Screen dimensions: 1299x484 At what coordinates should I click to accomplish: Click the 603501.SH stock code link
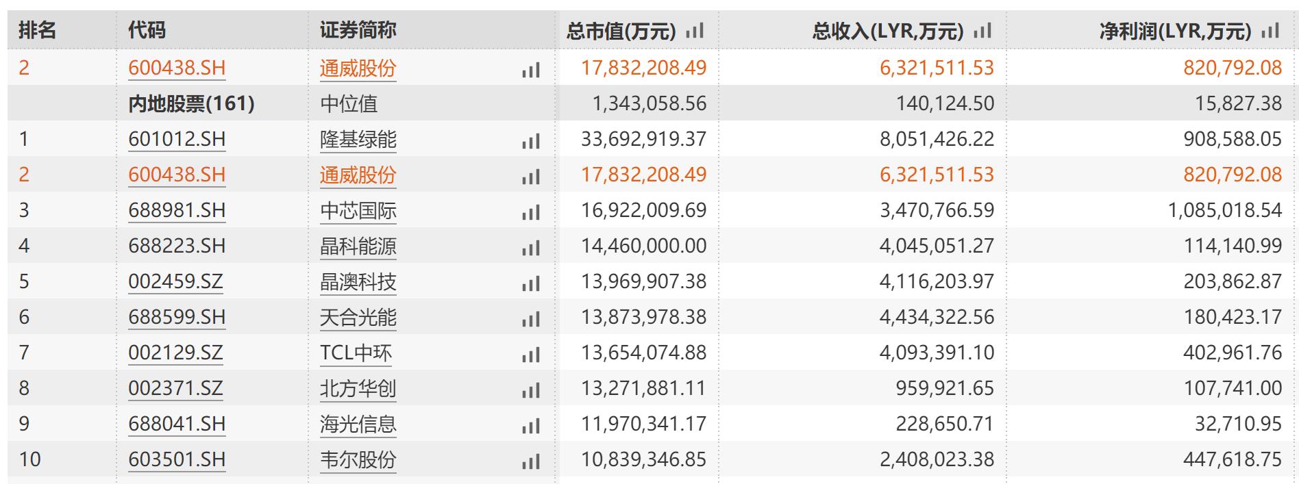177,459
